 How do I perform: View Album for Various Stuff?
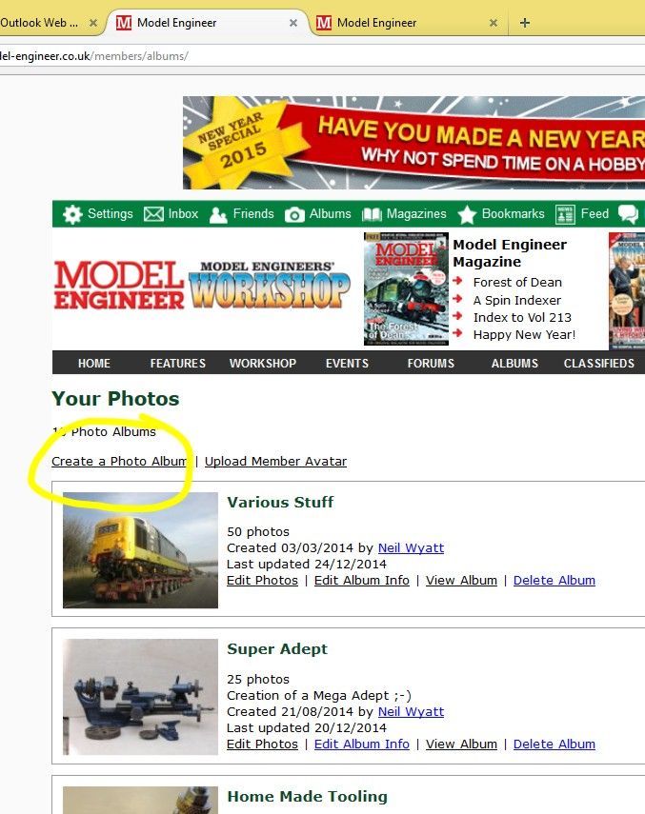pyautogui.click(x=461, y=580)
